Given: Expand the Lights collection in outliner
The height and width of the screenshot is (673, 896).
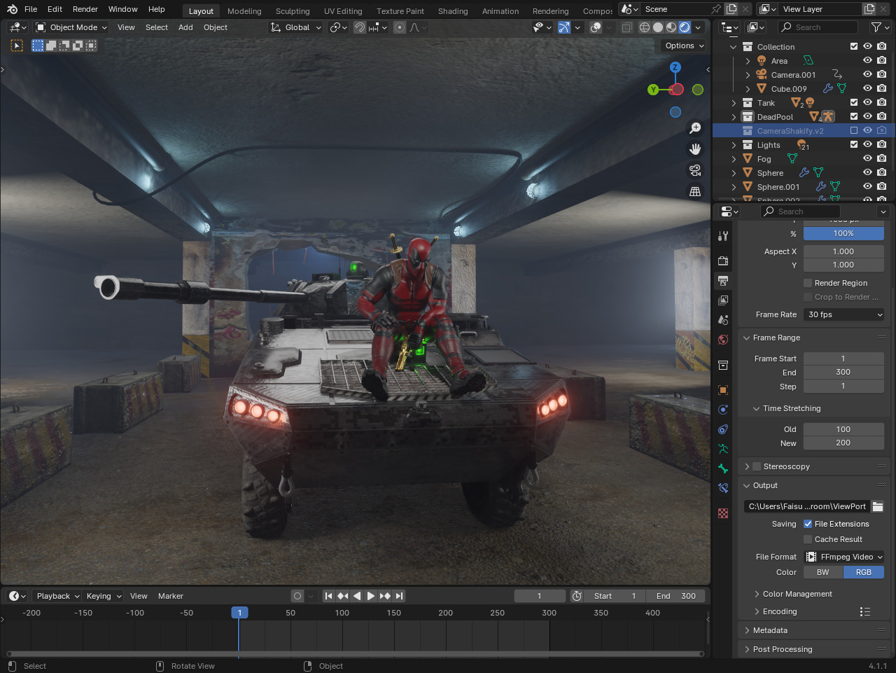Looking at the screenshot, I should point(734,145).
